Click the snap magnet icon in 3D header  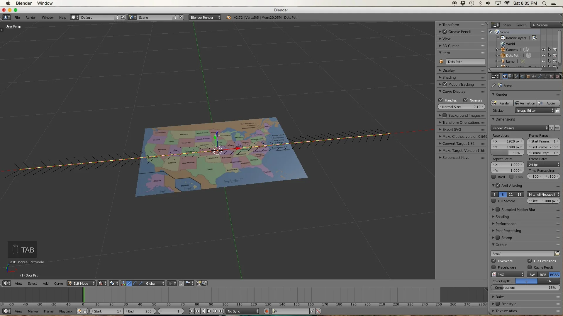click(181, 283)
